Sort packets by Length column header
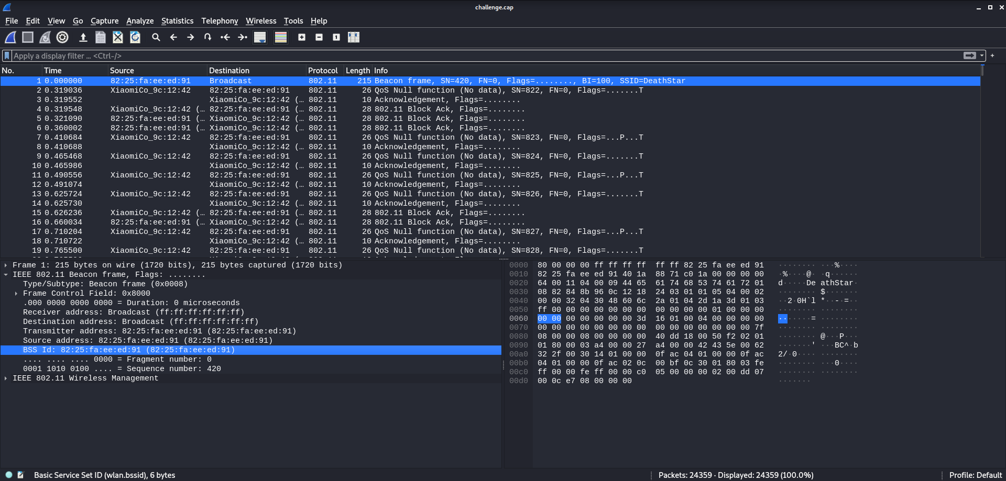1006x481 pixels. click(358, 71)
